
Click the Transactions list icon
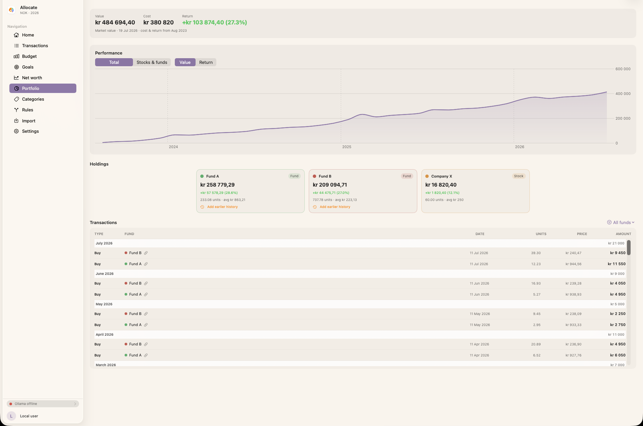click(16, 46)
